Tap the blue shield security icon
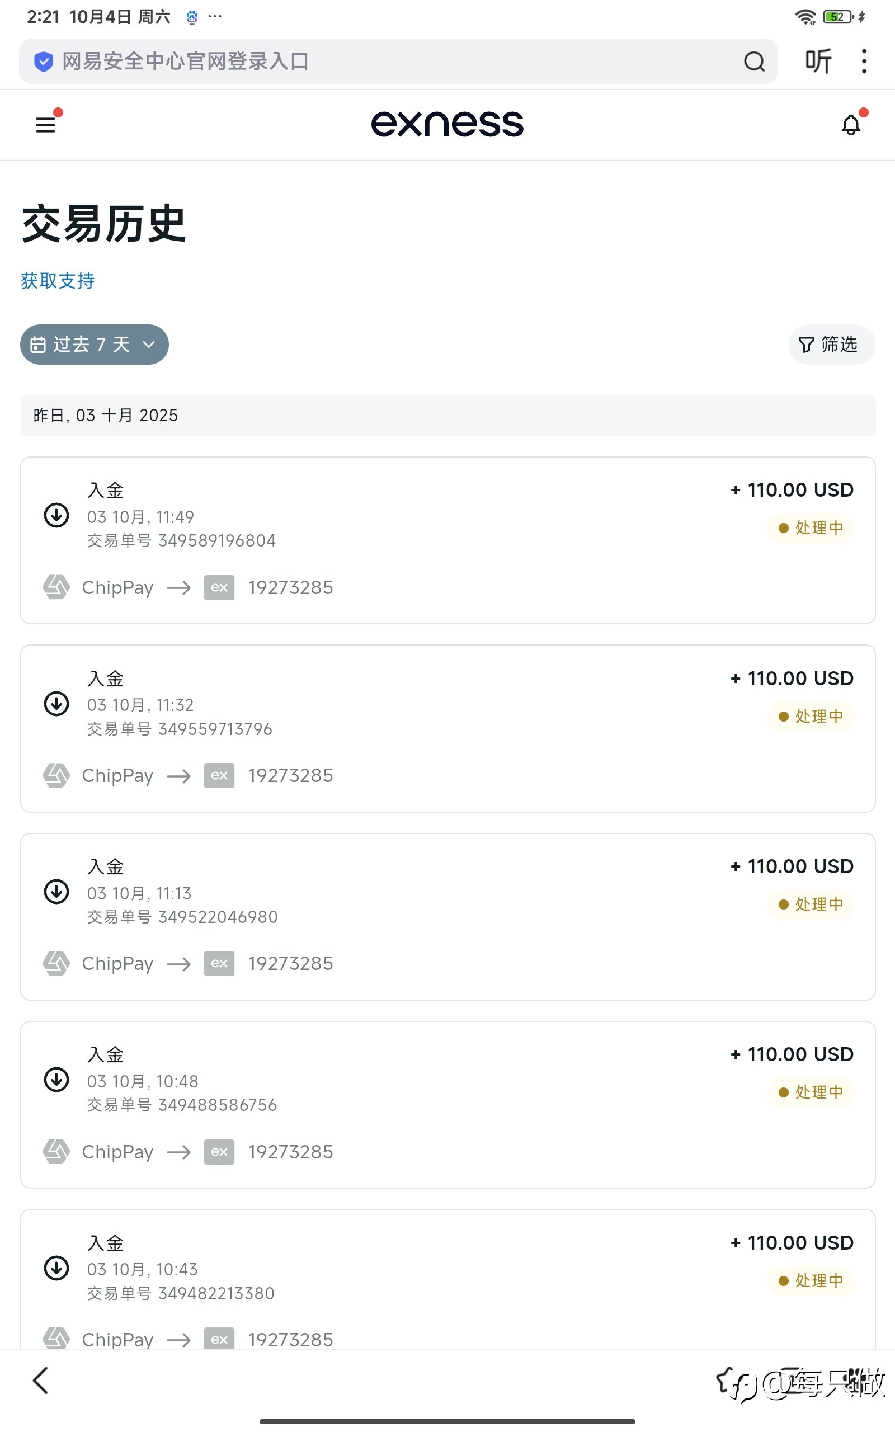Image resolution: width=895 pixels, height=1432 pixels. tap(44, 62)
